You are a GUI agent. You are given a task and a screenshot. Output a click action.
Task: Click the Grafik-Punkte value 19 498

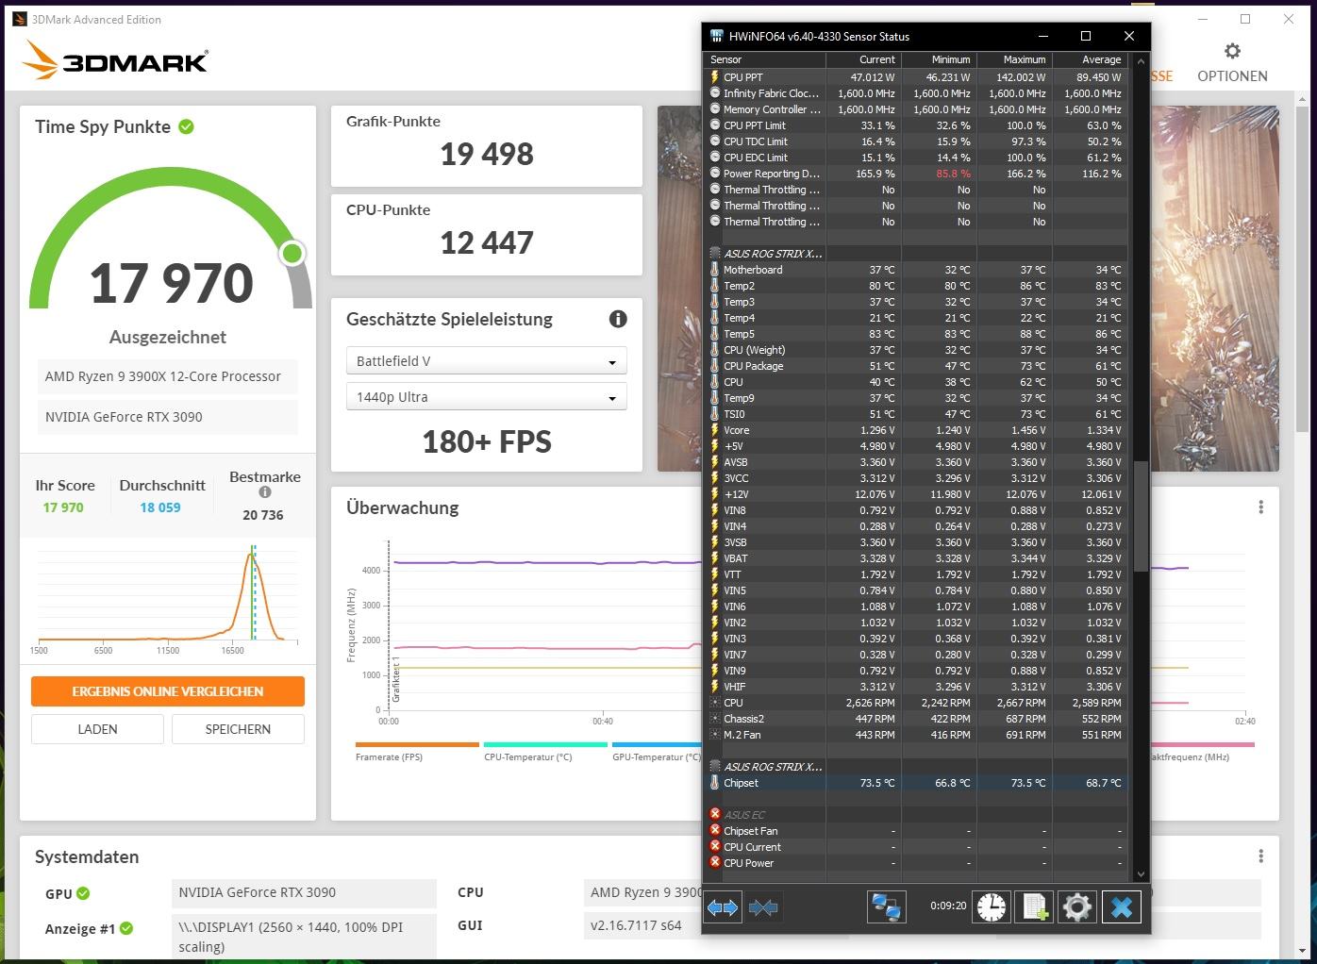pyautogui.click(x=487, y=154)
